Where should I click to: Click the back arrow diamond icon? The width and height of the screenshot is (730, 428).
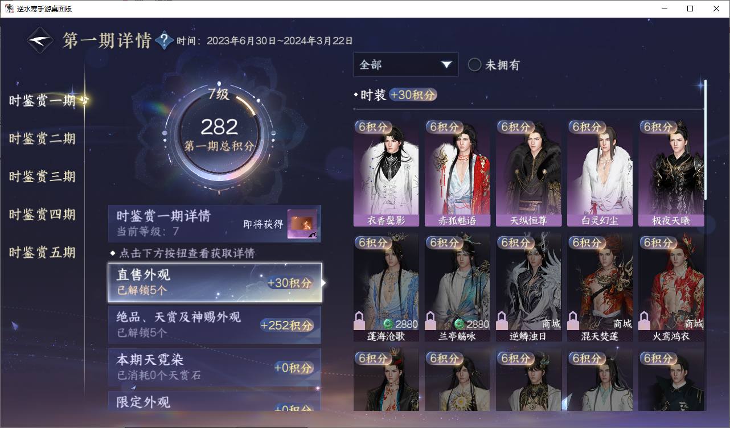coord(40,40)
